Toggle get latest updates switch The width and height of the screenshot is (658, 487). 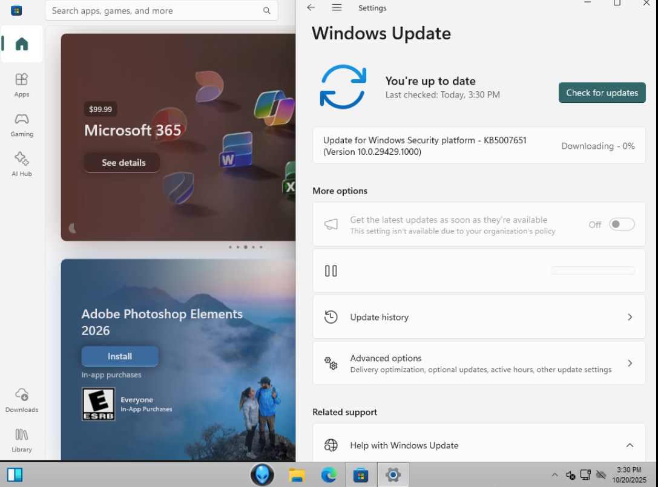tap(622, 224)
